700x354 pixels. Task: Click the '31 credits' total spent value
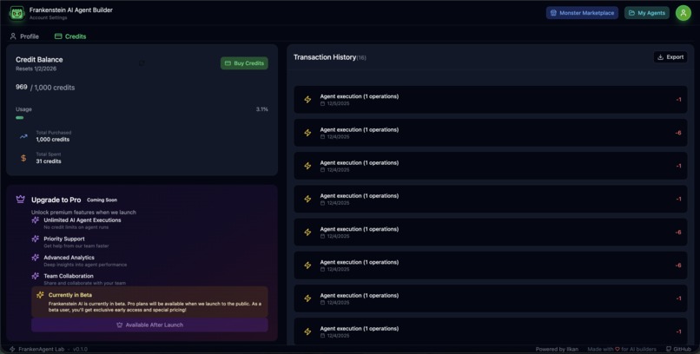click(49, 161)
